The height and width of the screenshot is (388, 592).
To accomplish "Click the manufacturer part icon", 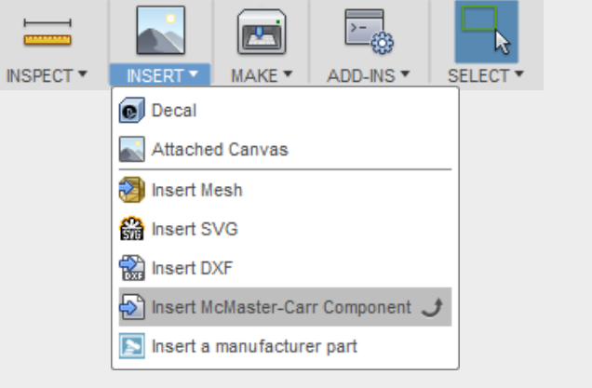I will tap(131, 346).
